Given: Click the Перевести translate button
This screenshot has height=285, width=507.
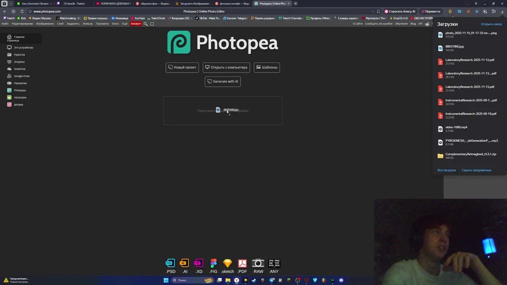Looking at the screenshot, I should (x=431, y=11).
